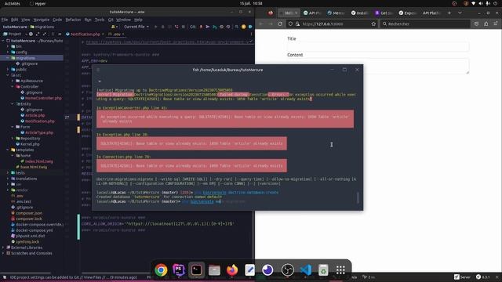This screenshot has width=502, height=282.
Task: Collapse all in the Project panel
Action: click(x=44, y=34)
